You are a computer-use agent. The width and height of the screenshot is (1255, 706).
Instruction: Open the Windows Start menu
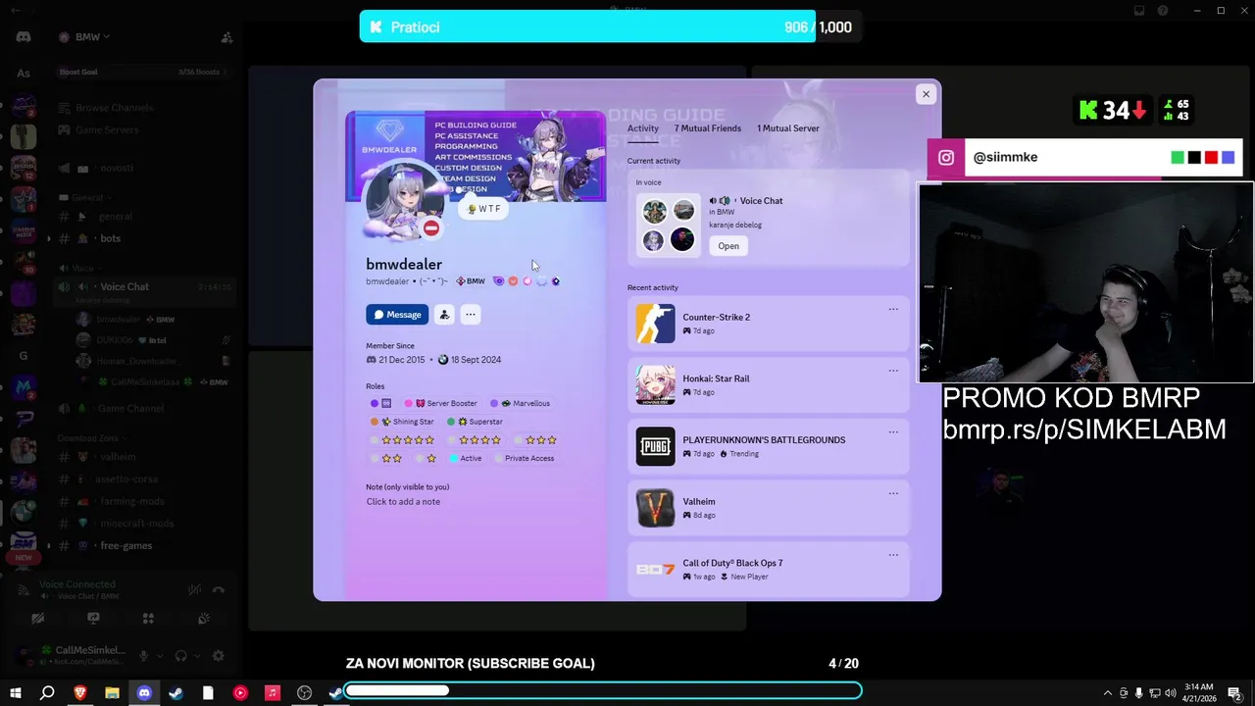[x=15, y=693]
